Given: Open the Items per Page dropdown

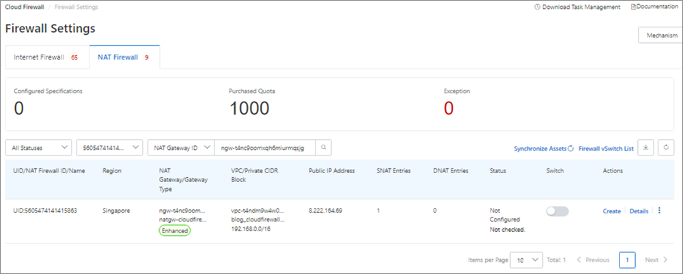Looking at the screenshot, I should coord(526,260).
